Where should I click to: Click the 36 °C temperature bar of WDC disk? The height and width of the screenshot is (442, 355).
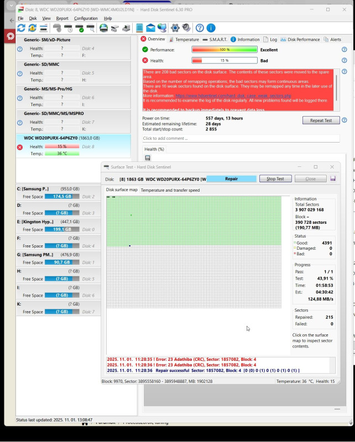[62, 154]
